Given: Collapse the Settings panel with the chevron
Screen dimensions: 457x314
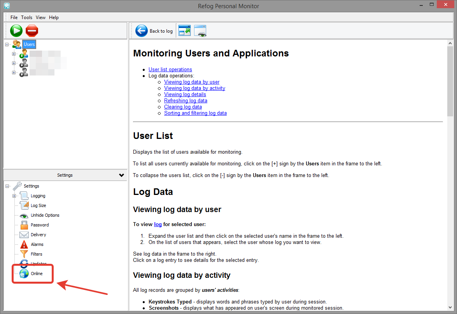Looking at the screenshot, I should pos(121,175).
